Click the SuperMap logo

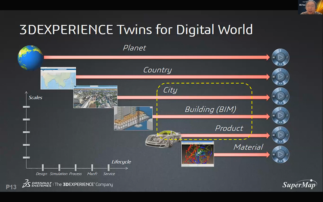pos(300,184)
